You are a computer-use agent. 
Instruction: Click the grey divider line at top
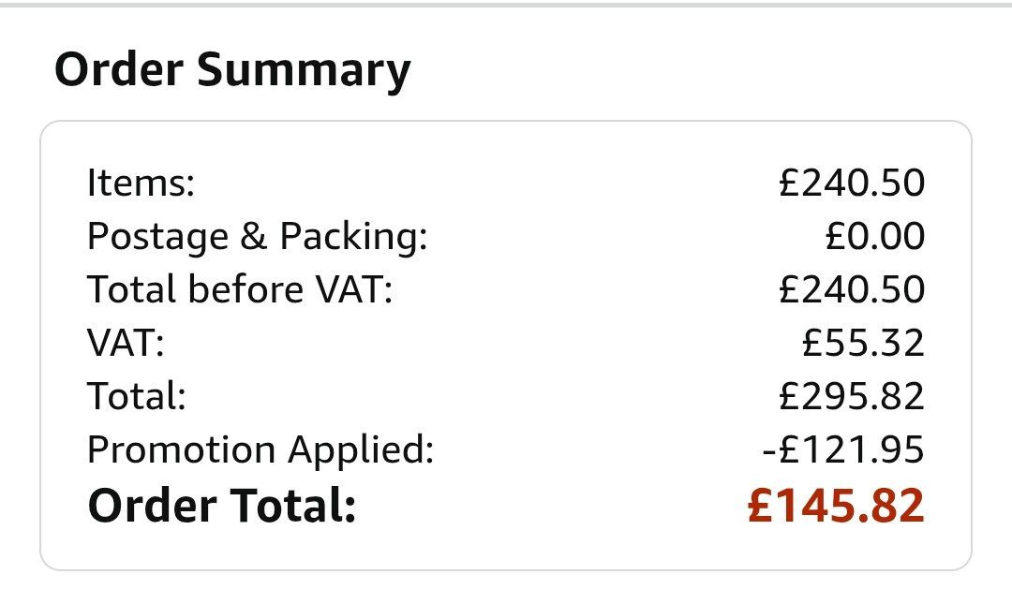tap(506, 5)
